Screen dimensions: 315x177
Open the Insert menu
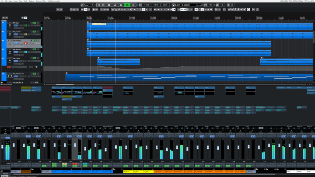[15, 1]
